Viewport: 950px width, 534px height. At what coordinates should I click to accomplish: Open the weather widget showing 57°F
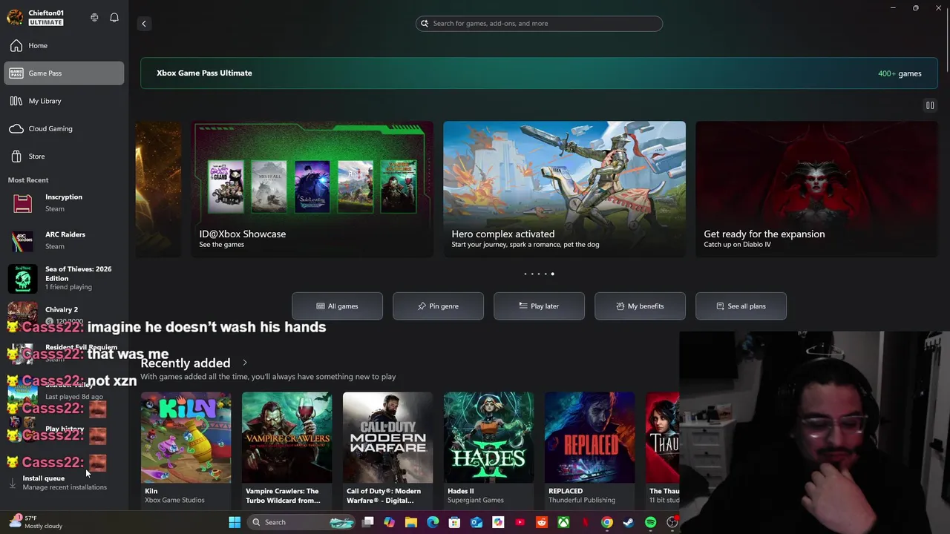[x=36, y=522]
